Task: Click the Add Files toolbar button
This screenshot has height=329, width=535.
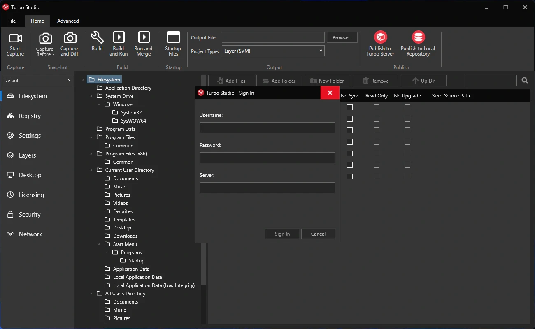Action: pyautogui.click(x=231, y=81)
